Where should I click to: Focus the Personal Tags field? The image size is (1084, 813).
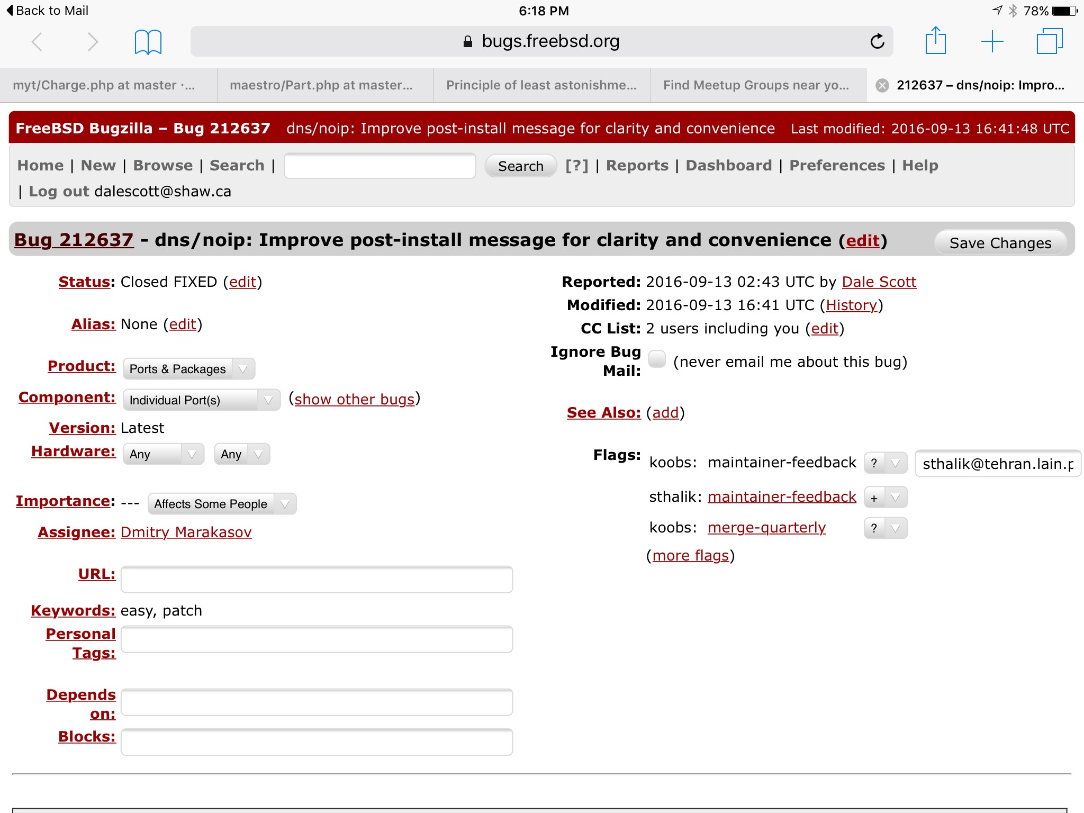317,639
